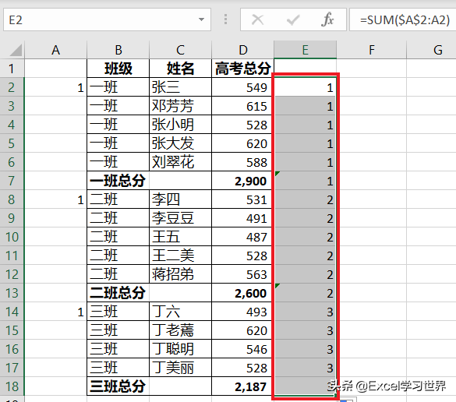
Task: Click the header cell 高考总分
Action: click(243, 69)
